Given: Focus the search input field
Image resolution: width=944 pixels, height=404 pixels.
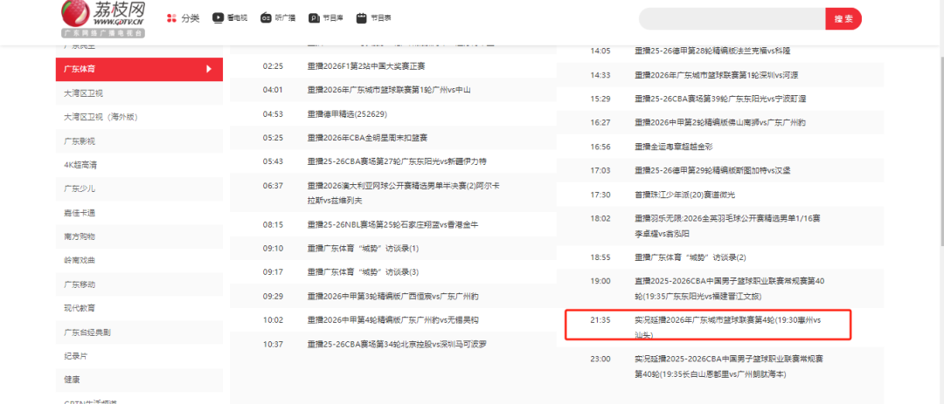Looking at the screenshot, I should click(732, 18).
